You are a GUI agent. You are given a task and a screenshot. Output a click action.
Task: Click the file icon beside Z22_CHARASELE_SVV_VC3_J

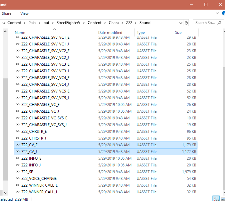(18, 71)
